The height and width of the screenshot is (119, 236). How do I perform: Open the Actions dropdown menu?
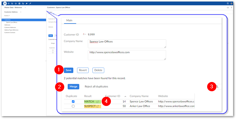click(7, 16)
